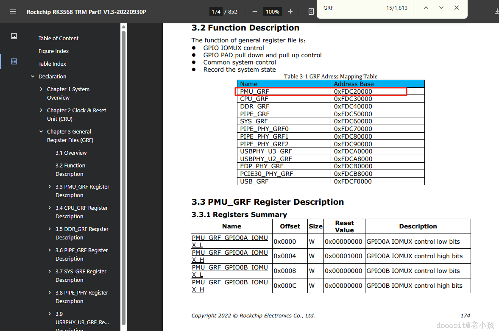
Task: Close the find search bar
Action: pyautogui.click(x=457, y=8)
